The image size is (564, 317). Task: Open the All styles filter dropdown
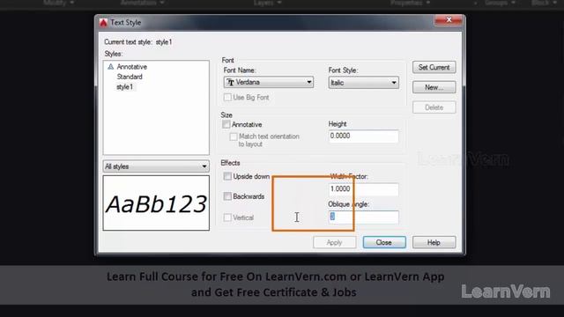[156, 166]
